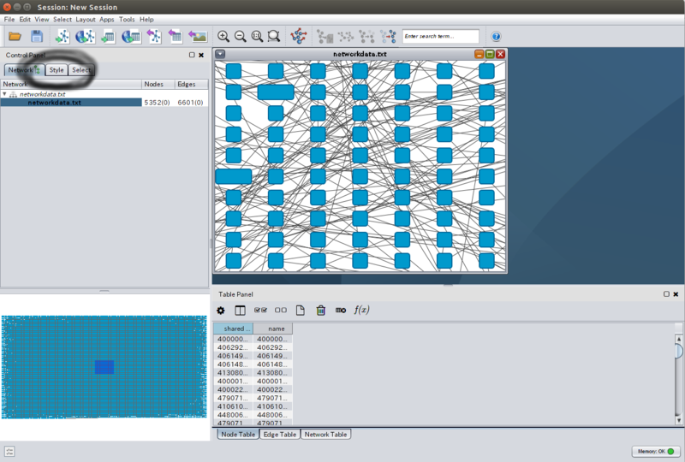Switch to the Edge Table tab
The height and width of the screenshot is (462, 685).
[x=280, y=435]
